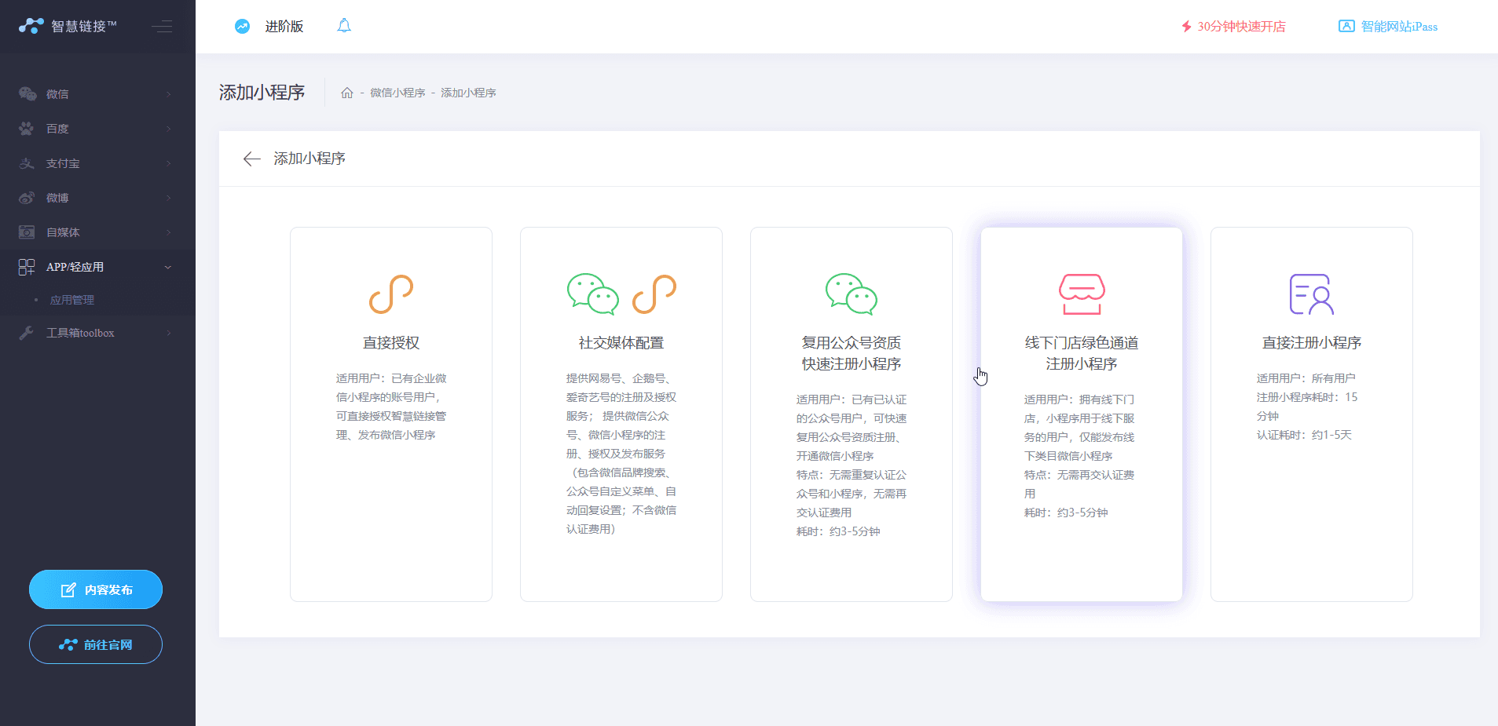Click 添加小程序 breadcrumb current page text
The image size is (1498, 726).
[x=468, y=93]
